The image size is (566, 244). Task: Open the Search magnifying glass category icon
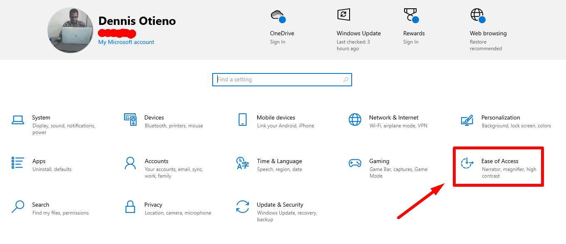coord(18,207)
